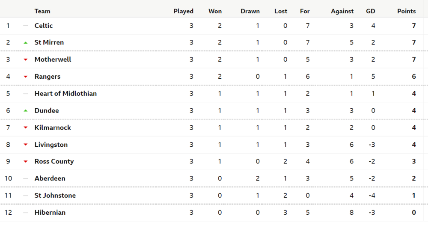Viewport: 428px width, 225px height.
Task: Select the Hibernian team name
Action: pyautogui.click(x=50, y=213)
